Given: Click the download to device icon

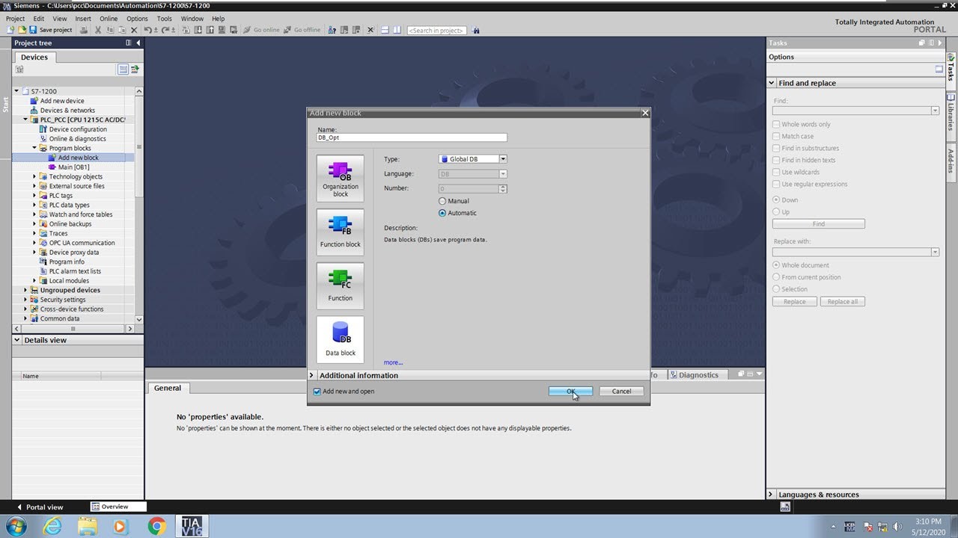Looking at the screenshot, I should tap(198, 30).
